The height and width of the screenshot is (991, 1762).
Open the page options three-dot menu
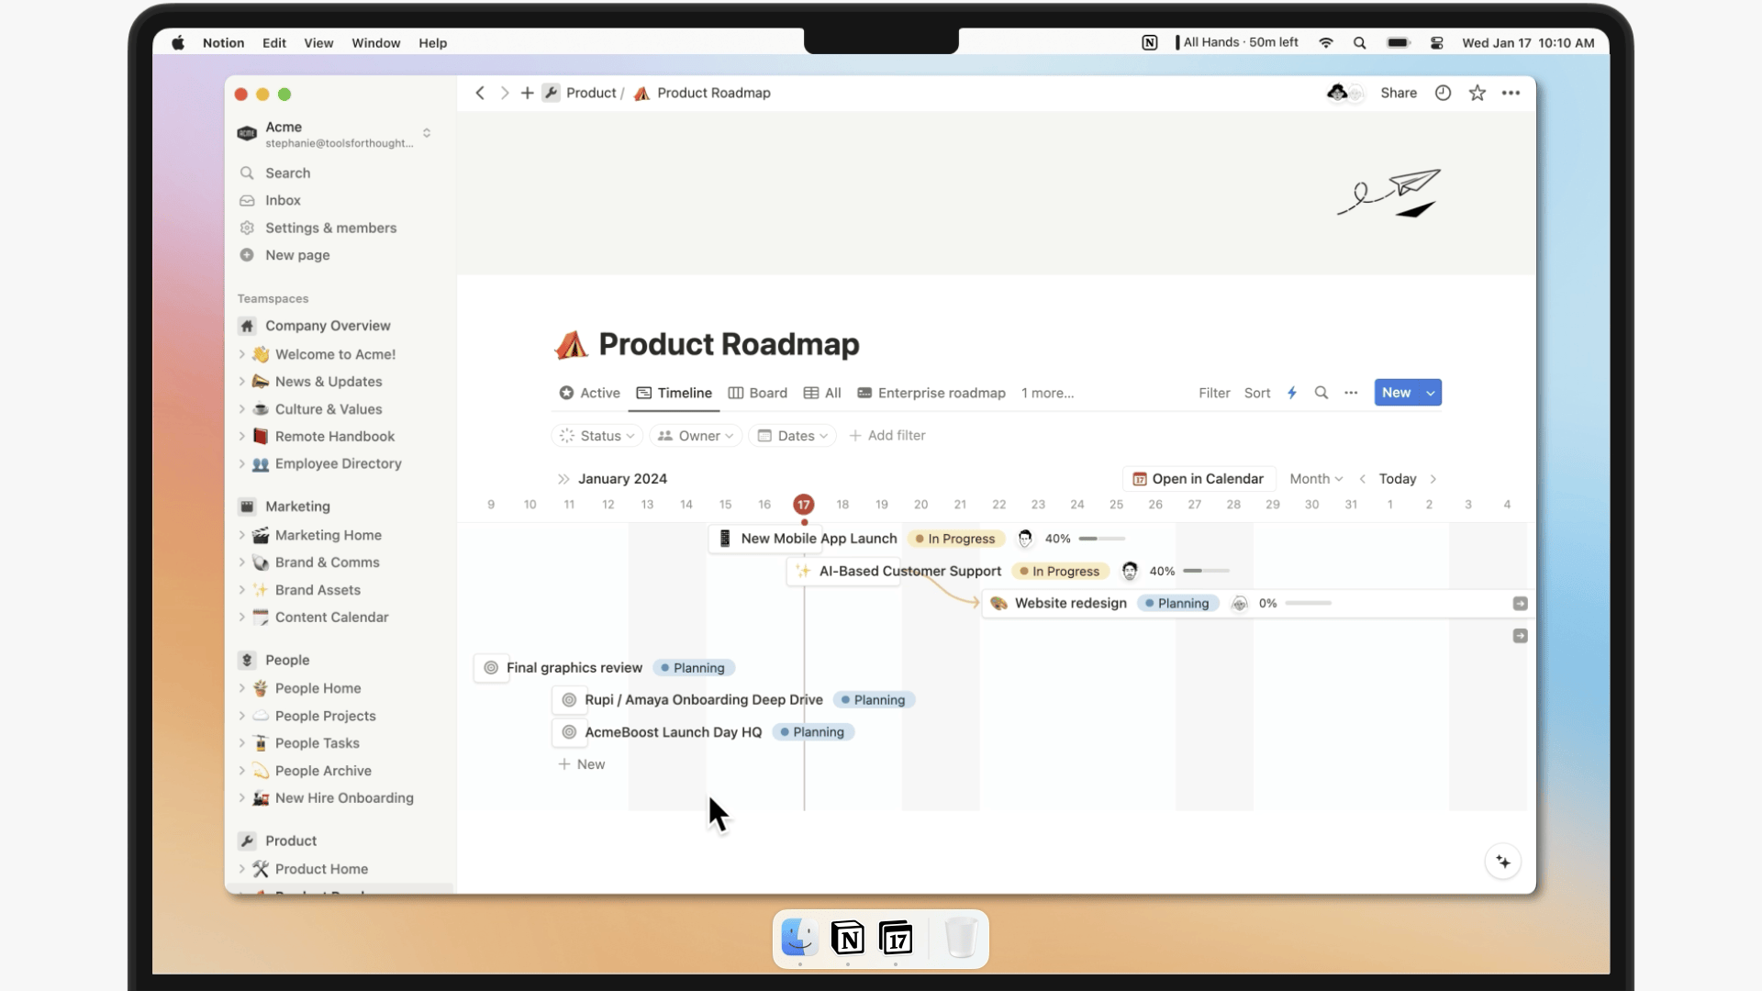[x=1511, y=93]
